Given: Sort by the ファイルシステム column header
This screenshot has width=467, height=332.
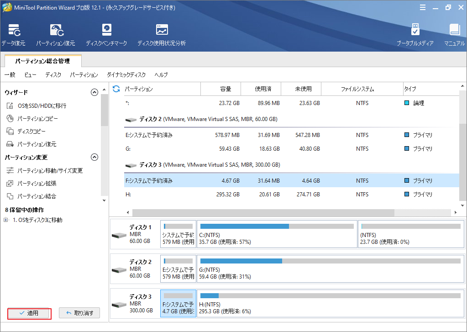Looking at the screenshot, I should tap(362, 89).
